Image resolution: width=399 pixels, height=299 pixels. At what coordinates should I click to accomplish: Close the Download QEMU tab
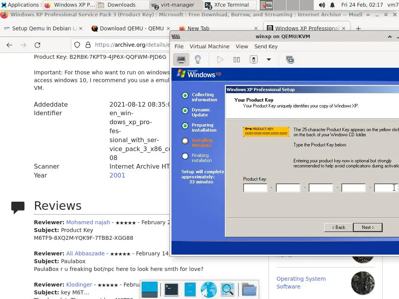pos(168,28)
